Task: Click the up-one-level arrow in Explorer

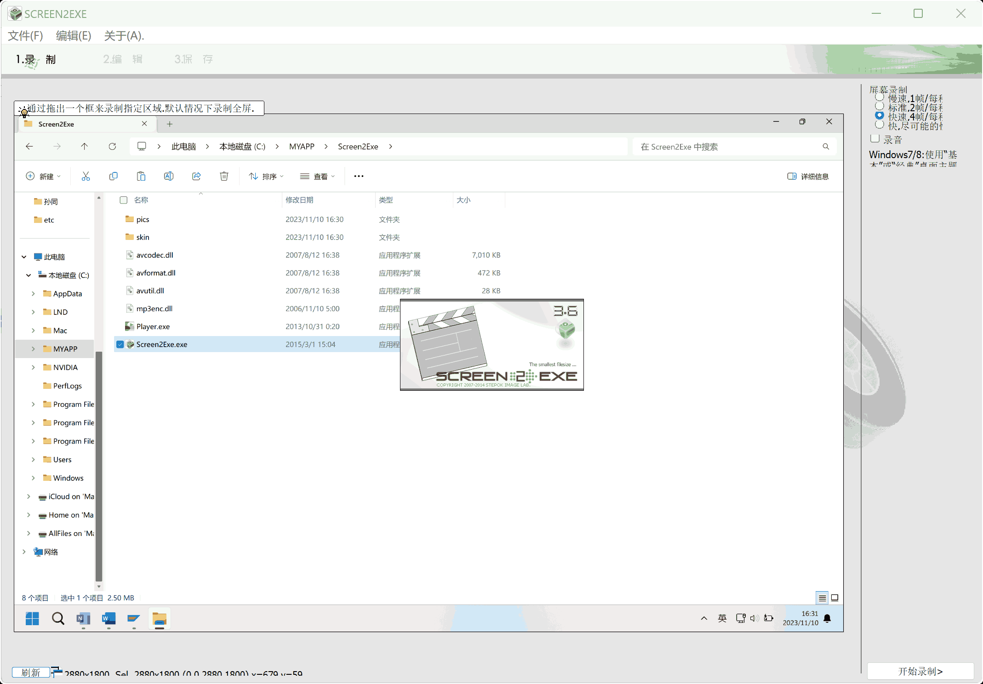Action: coord(84,146)
